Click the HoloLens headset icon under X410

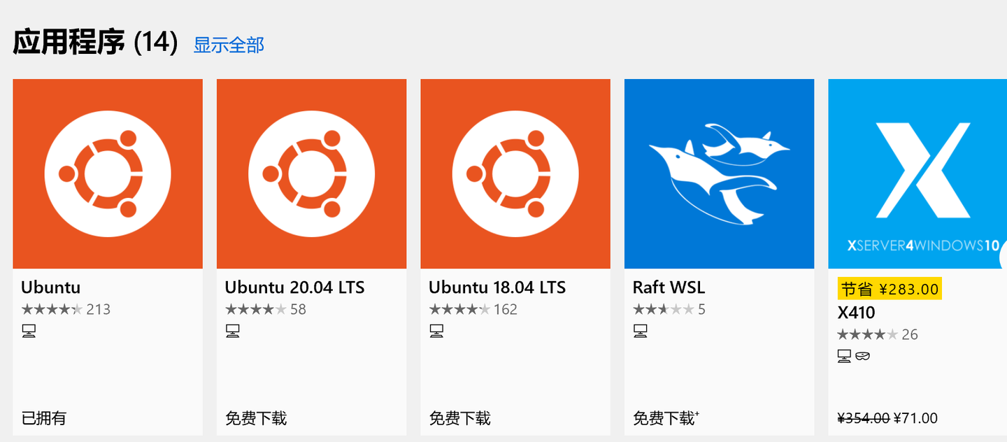click(863, 356)
